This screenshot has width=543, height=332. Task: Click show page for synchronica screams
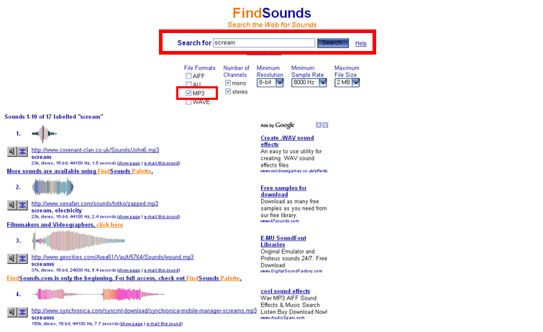[x=131, y=324]
